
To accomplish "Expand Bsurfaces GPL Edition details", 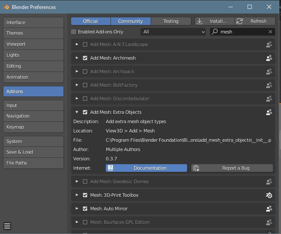I will point(77,222).
